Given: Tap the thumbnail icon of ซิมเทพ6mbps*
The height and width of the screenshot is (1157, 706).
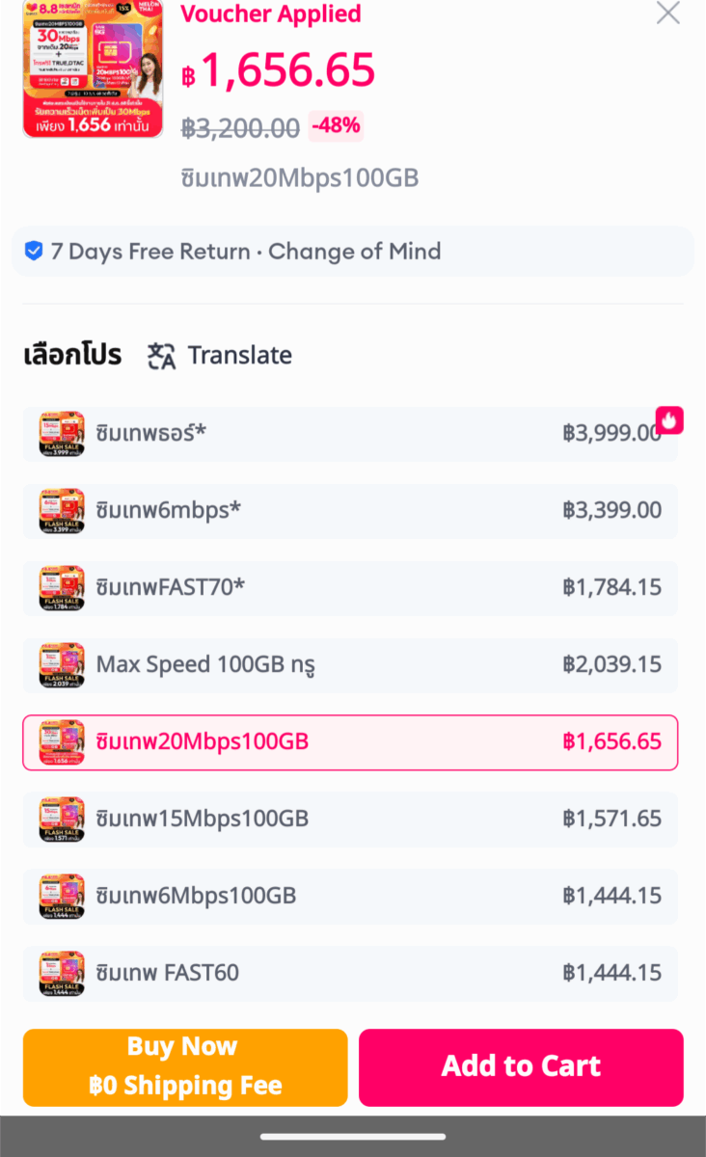Looking at the screenshot, I should pyautogui.click(x=62, y=511).
